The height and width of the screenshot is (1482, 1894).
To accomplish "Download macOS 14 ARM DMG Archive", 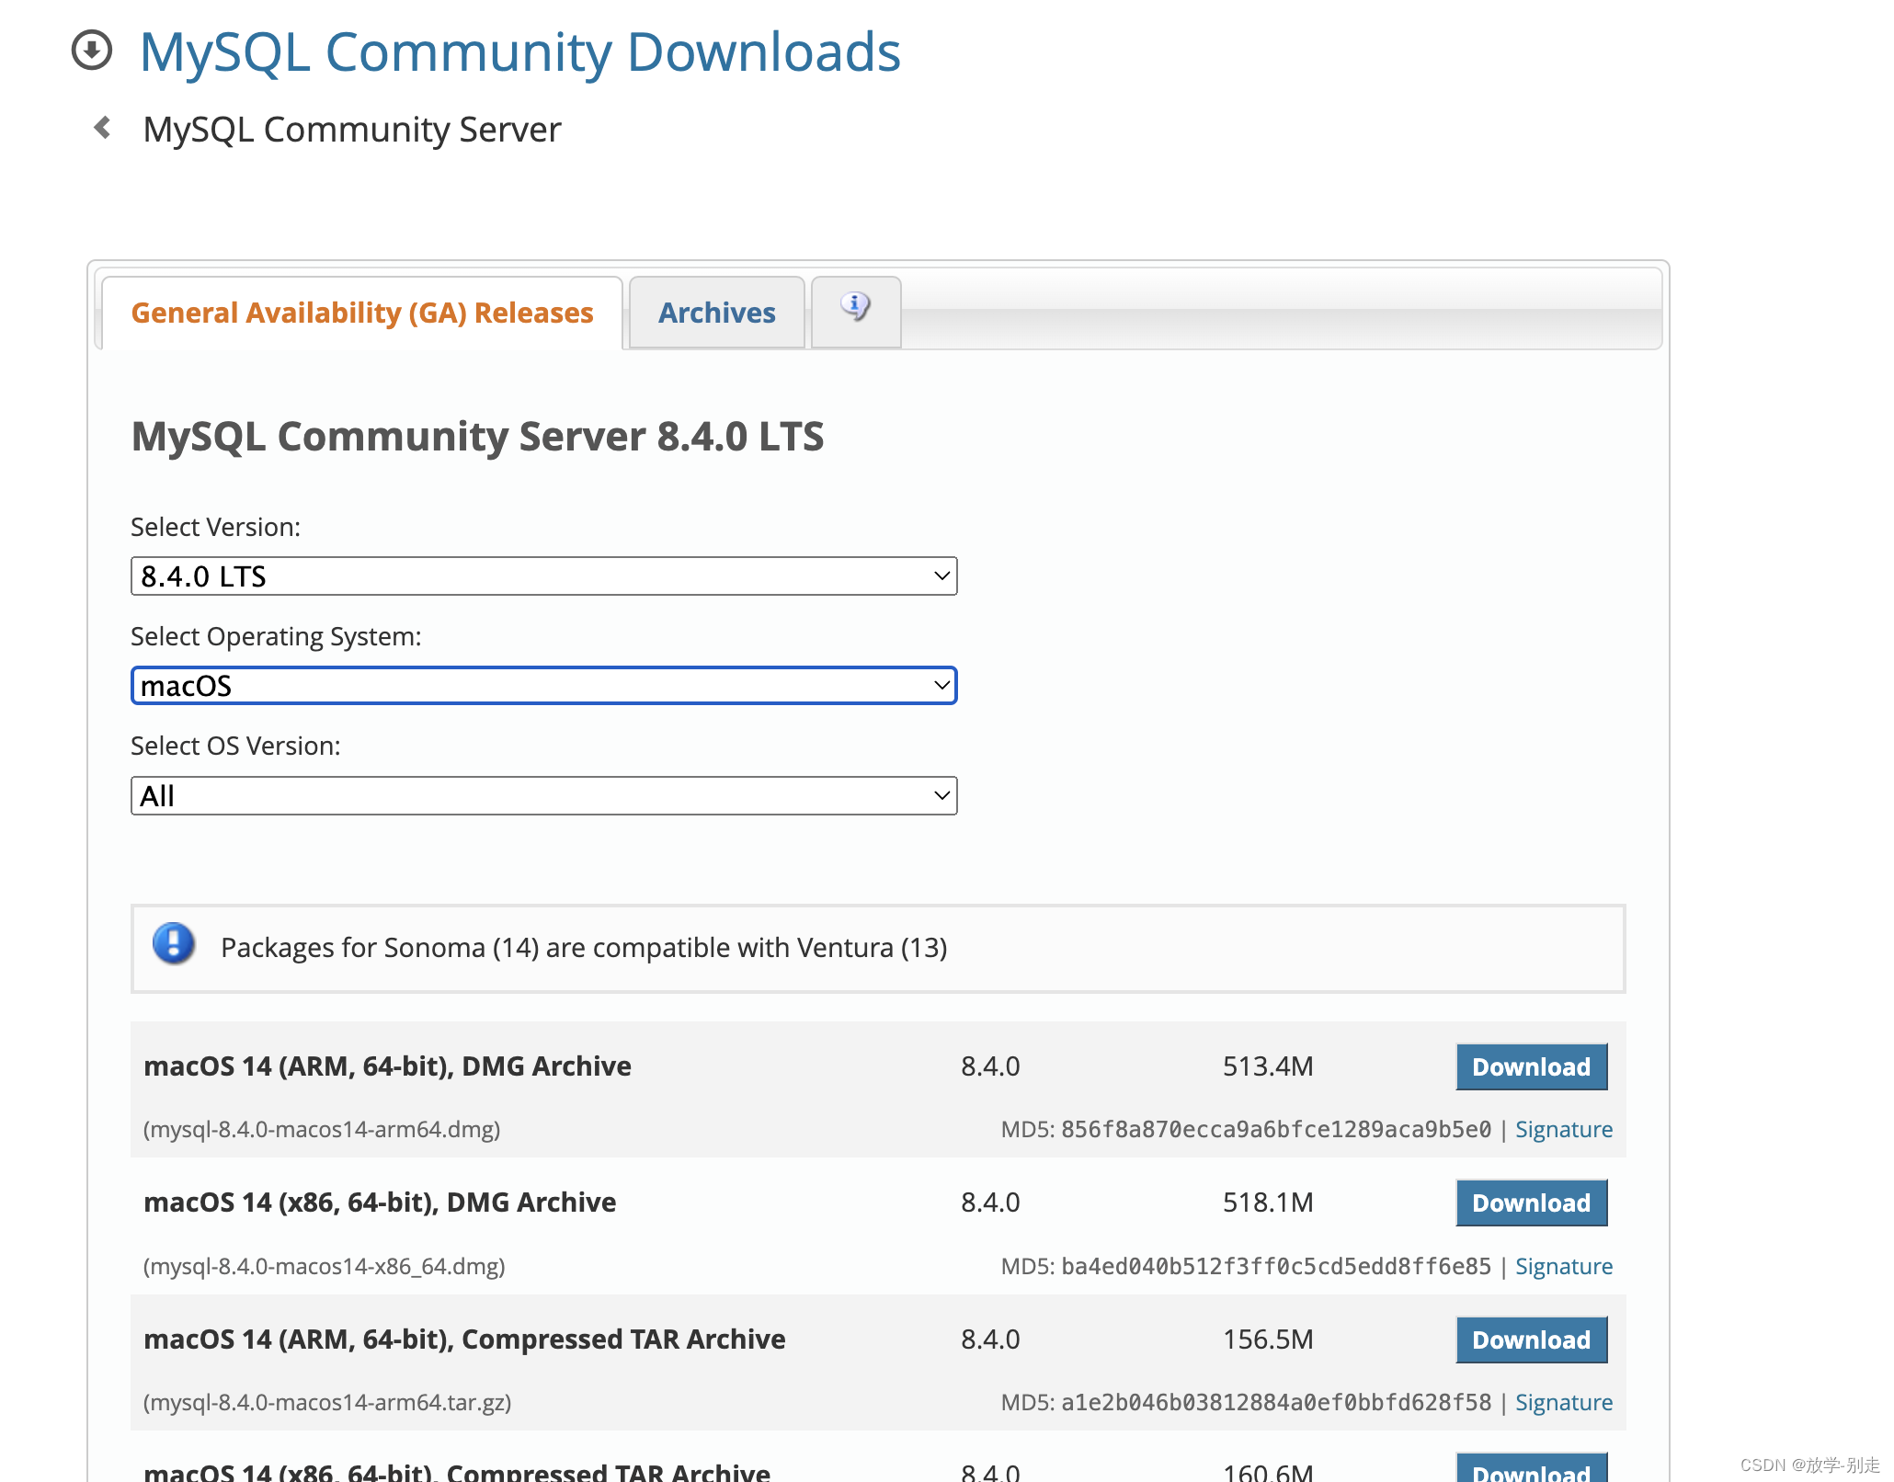I will point(1531,1066).
